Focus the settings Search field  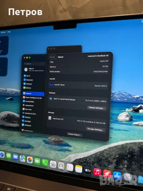(35, 64)
